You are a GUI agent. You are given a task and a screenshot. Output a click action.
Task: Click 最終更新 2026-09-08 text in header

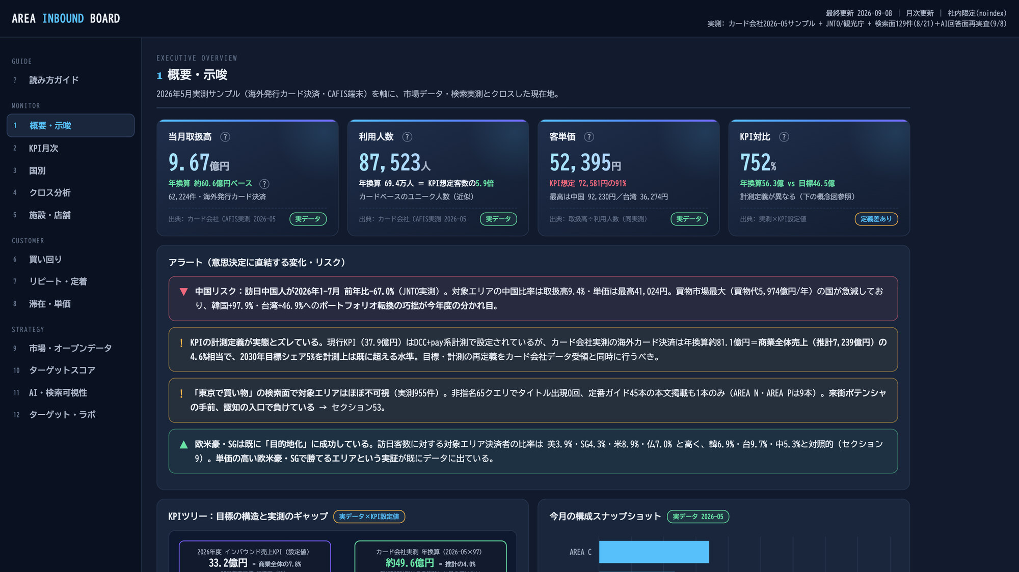[x=859, y=13]
